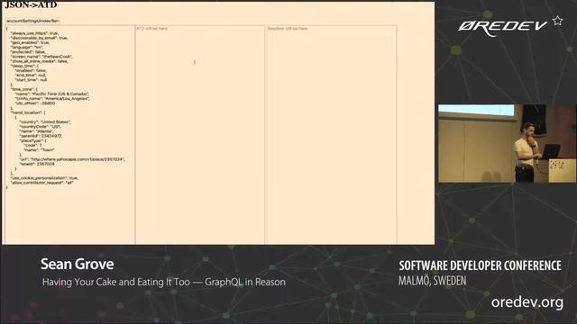Click the "time_zone": { line
The width and height of the screenshot is (577, 324).
pos(24,89)
